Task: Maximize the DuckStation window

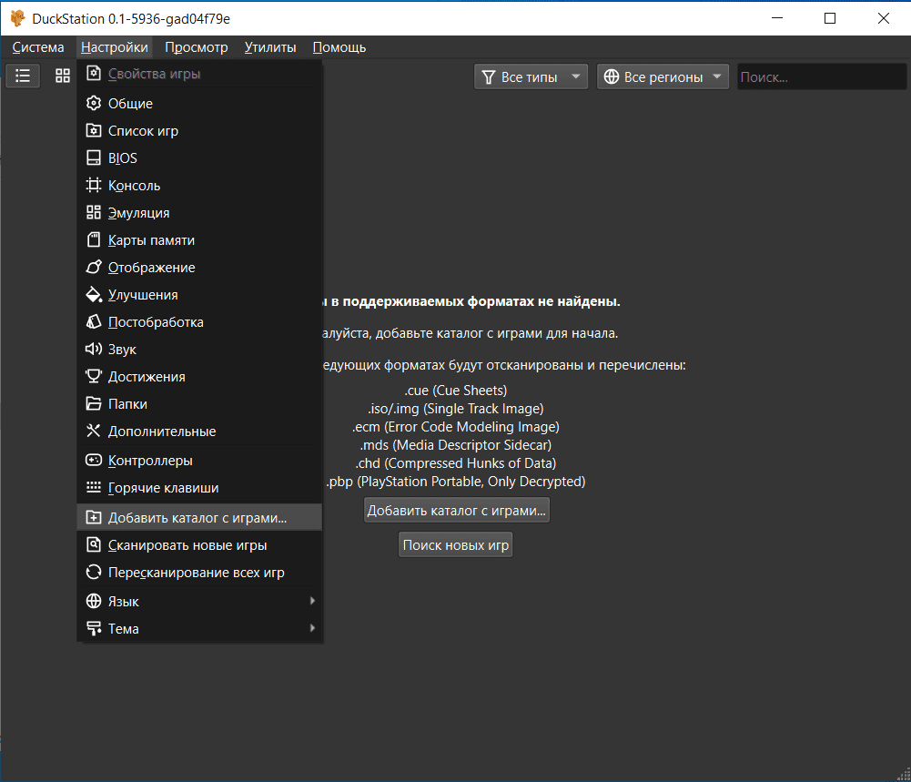Action: click(830, 18)
